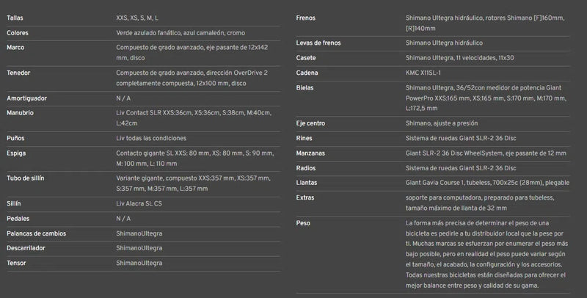Click the 'Llantas' spec label
The width and height of the screenshot is (587, 298).
click(x=307, y=183)
